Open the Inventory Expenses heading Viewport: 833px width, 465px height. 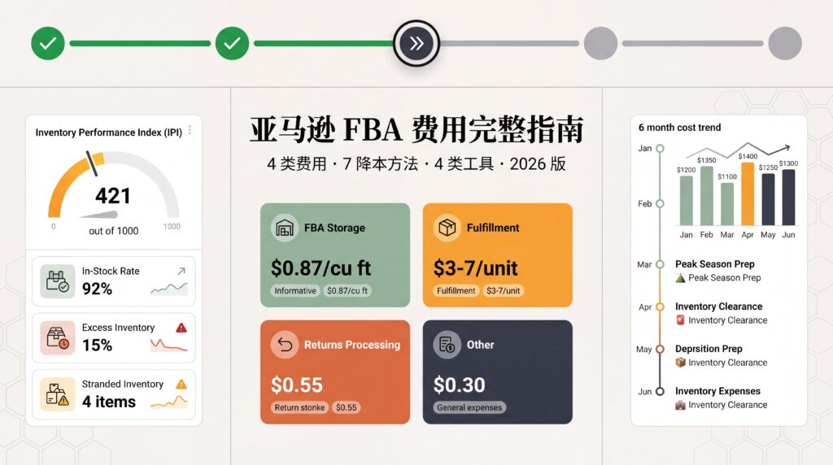[x=717, y=391]
